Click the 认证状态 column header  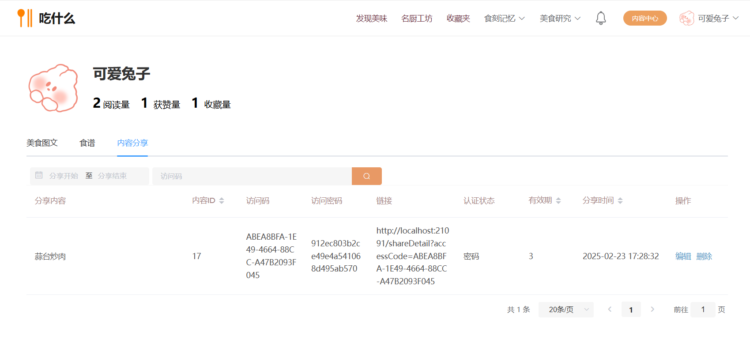click(x=479, y=200)
